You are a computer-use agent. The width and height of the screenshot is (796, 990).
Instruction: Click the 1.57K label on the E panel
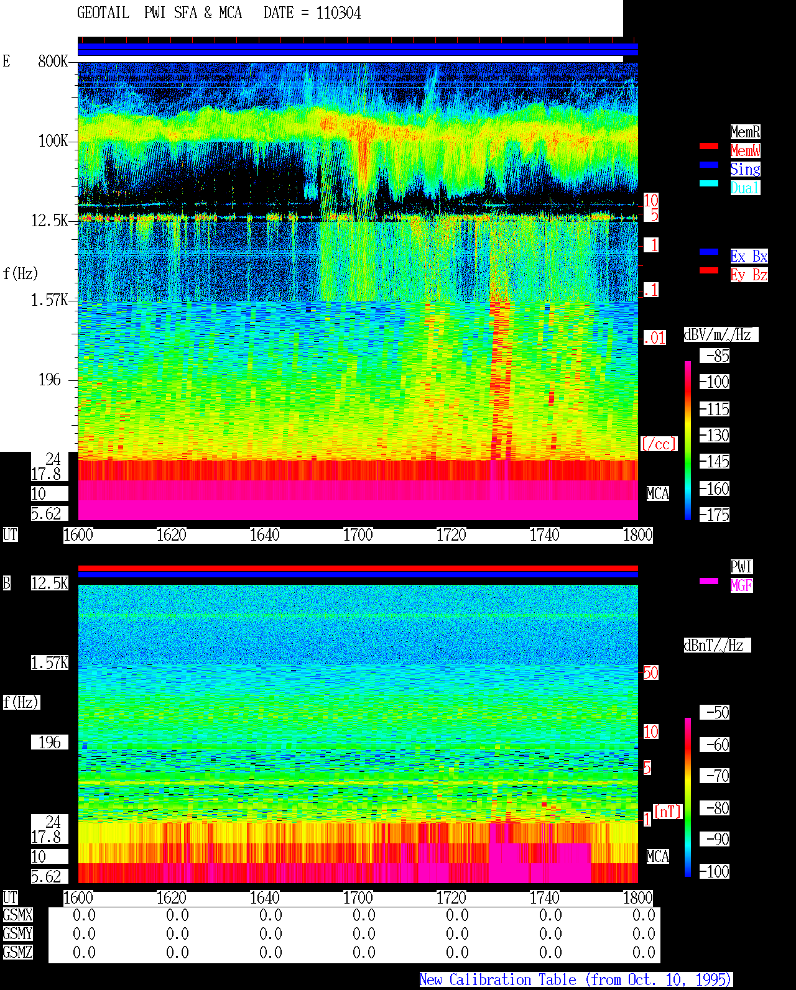tap(50, 300)
